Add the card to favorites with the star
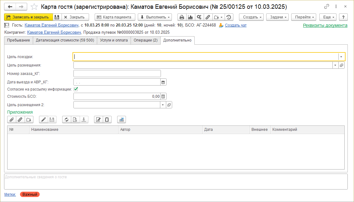 click(x=35, y=7)
